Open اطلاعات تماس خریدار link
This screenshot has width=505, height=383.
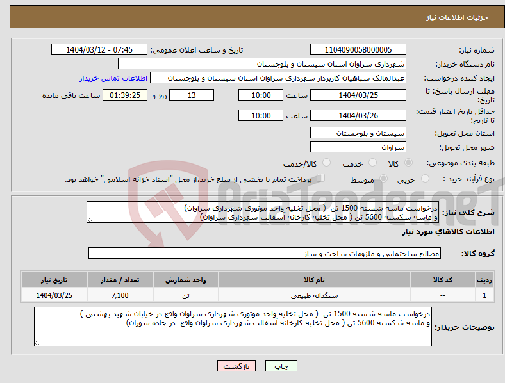click(113, 78)
